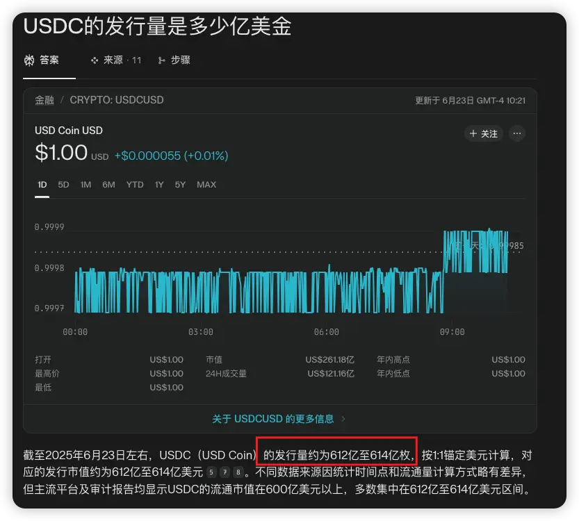
Task: Select the 5Y chart range
Action: coord(180,185)
